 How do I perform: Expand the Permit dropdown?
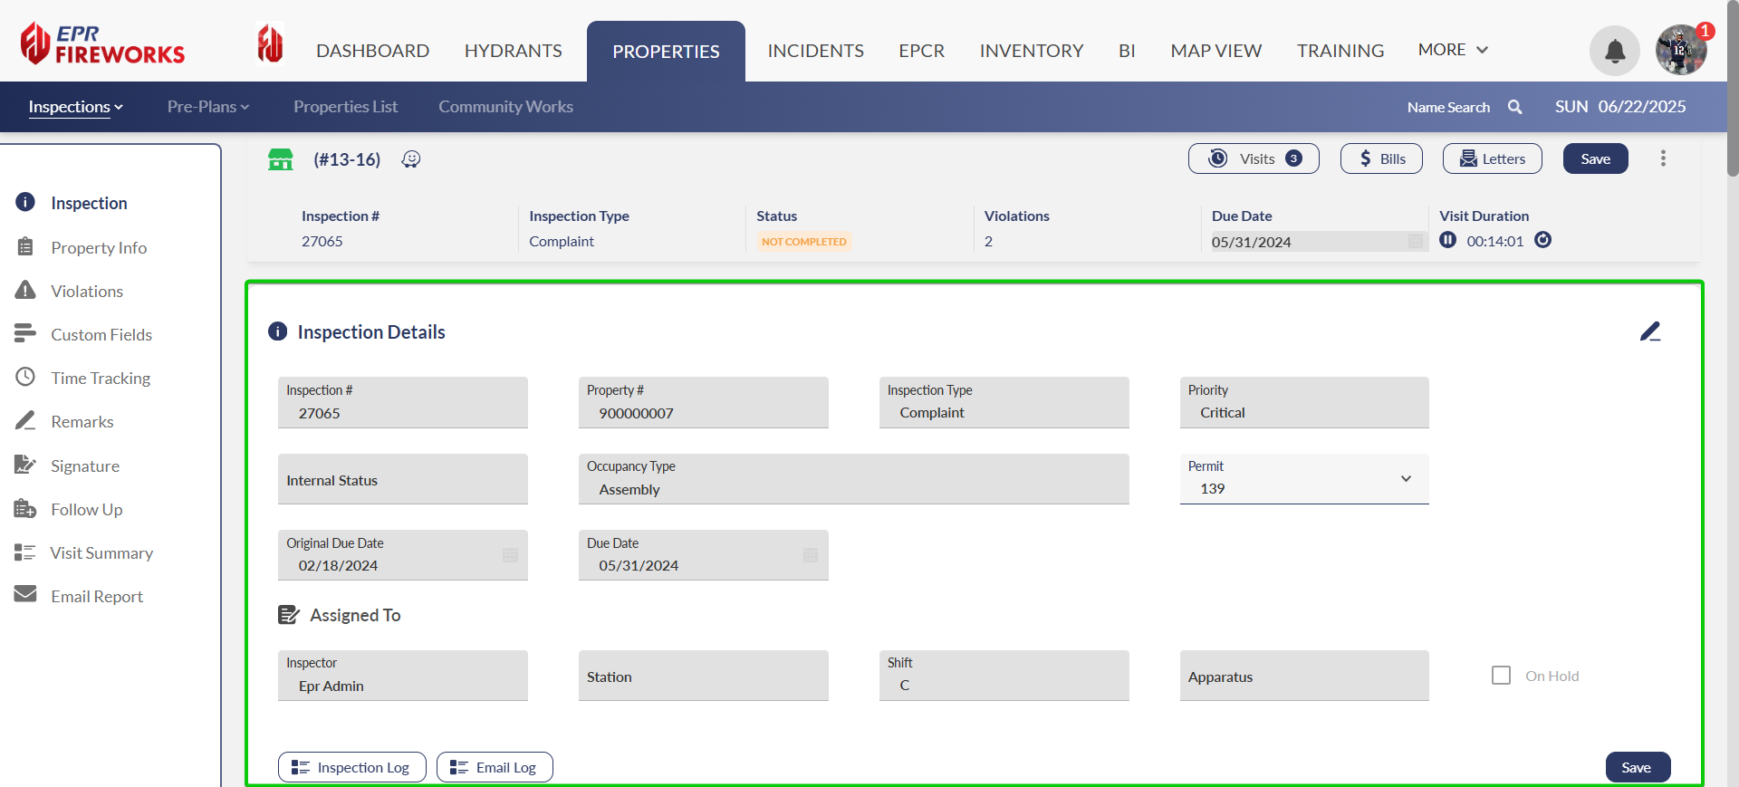coord(1406,479)
